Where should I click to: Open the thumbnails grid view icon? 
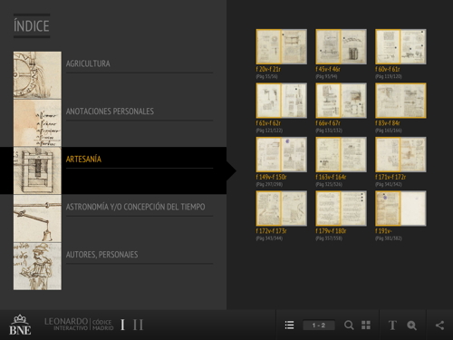(x=366, y=325)
